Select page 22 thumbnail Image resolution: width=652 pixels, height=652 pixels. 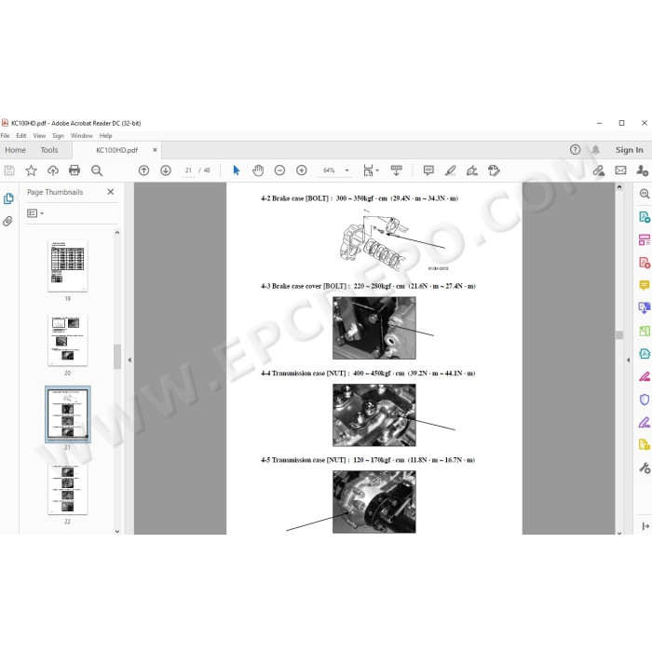tap(68, 489)
